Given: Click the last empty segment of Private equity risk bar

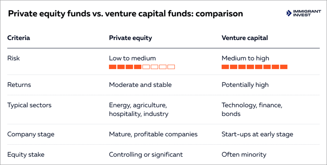Looking at the screenshot, I should click(171, 67).
